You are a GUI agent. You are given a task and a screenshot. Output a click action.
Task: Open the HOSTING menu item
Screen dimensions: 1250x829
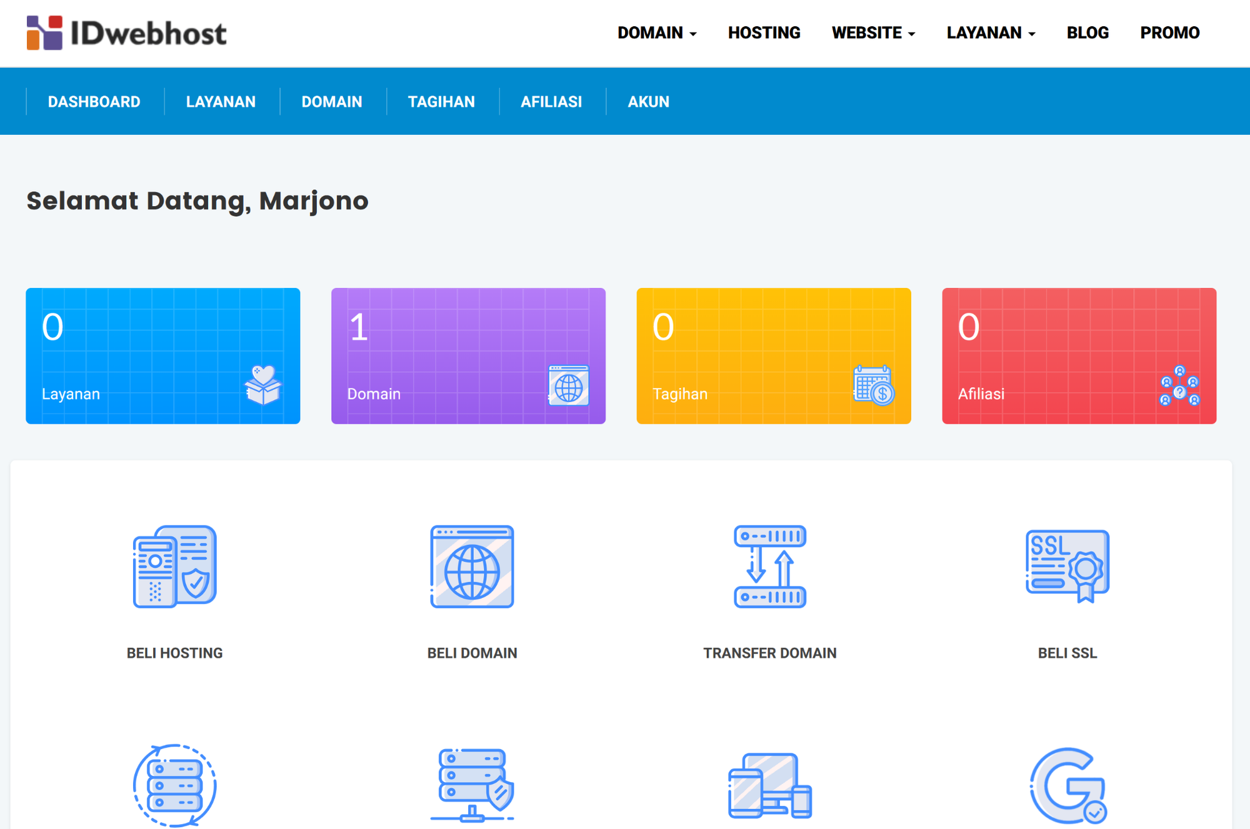pos(764,32)
